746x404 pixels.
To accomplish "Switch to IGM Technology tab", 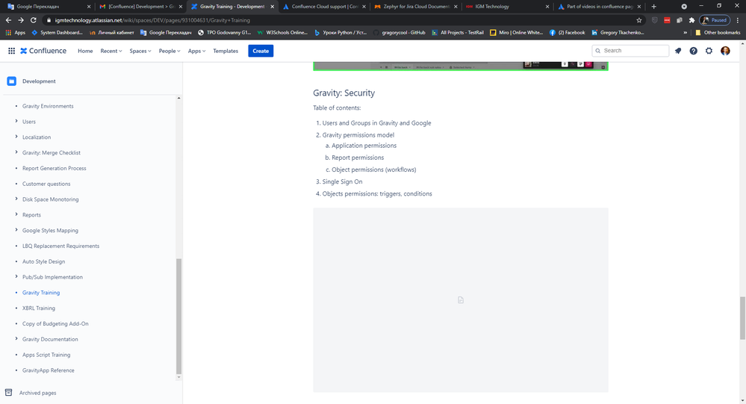I will tap(507, 7).
